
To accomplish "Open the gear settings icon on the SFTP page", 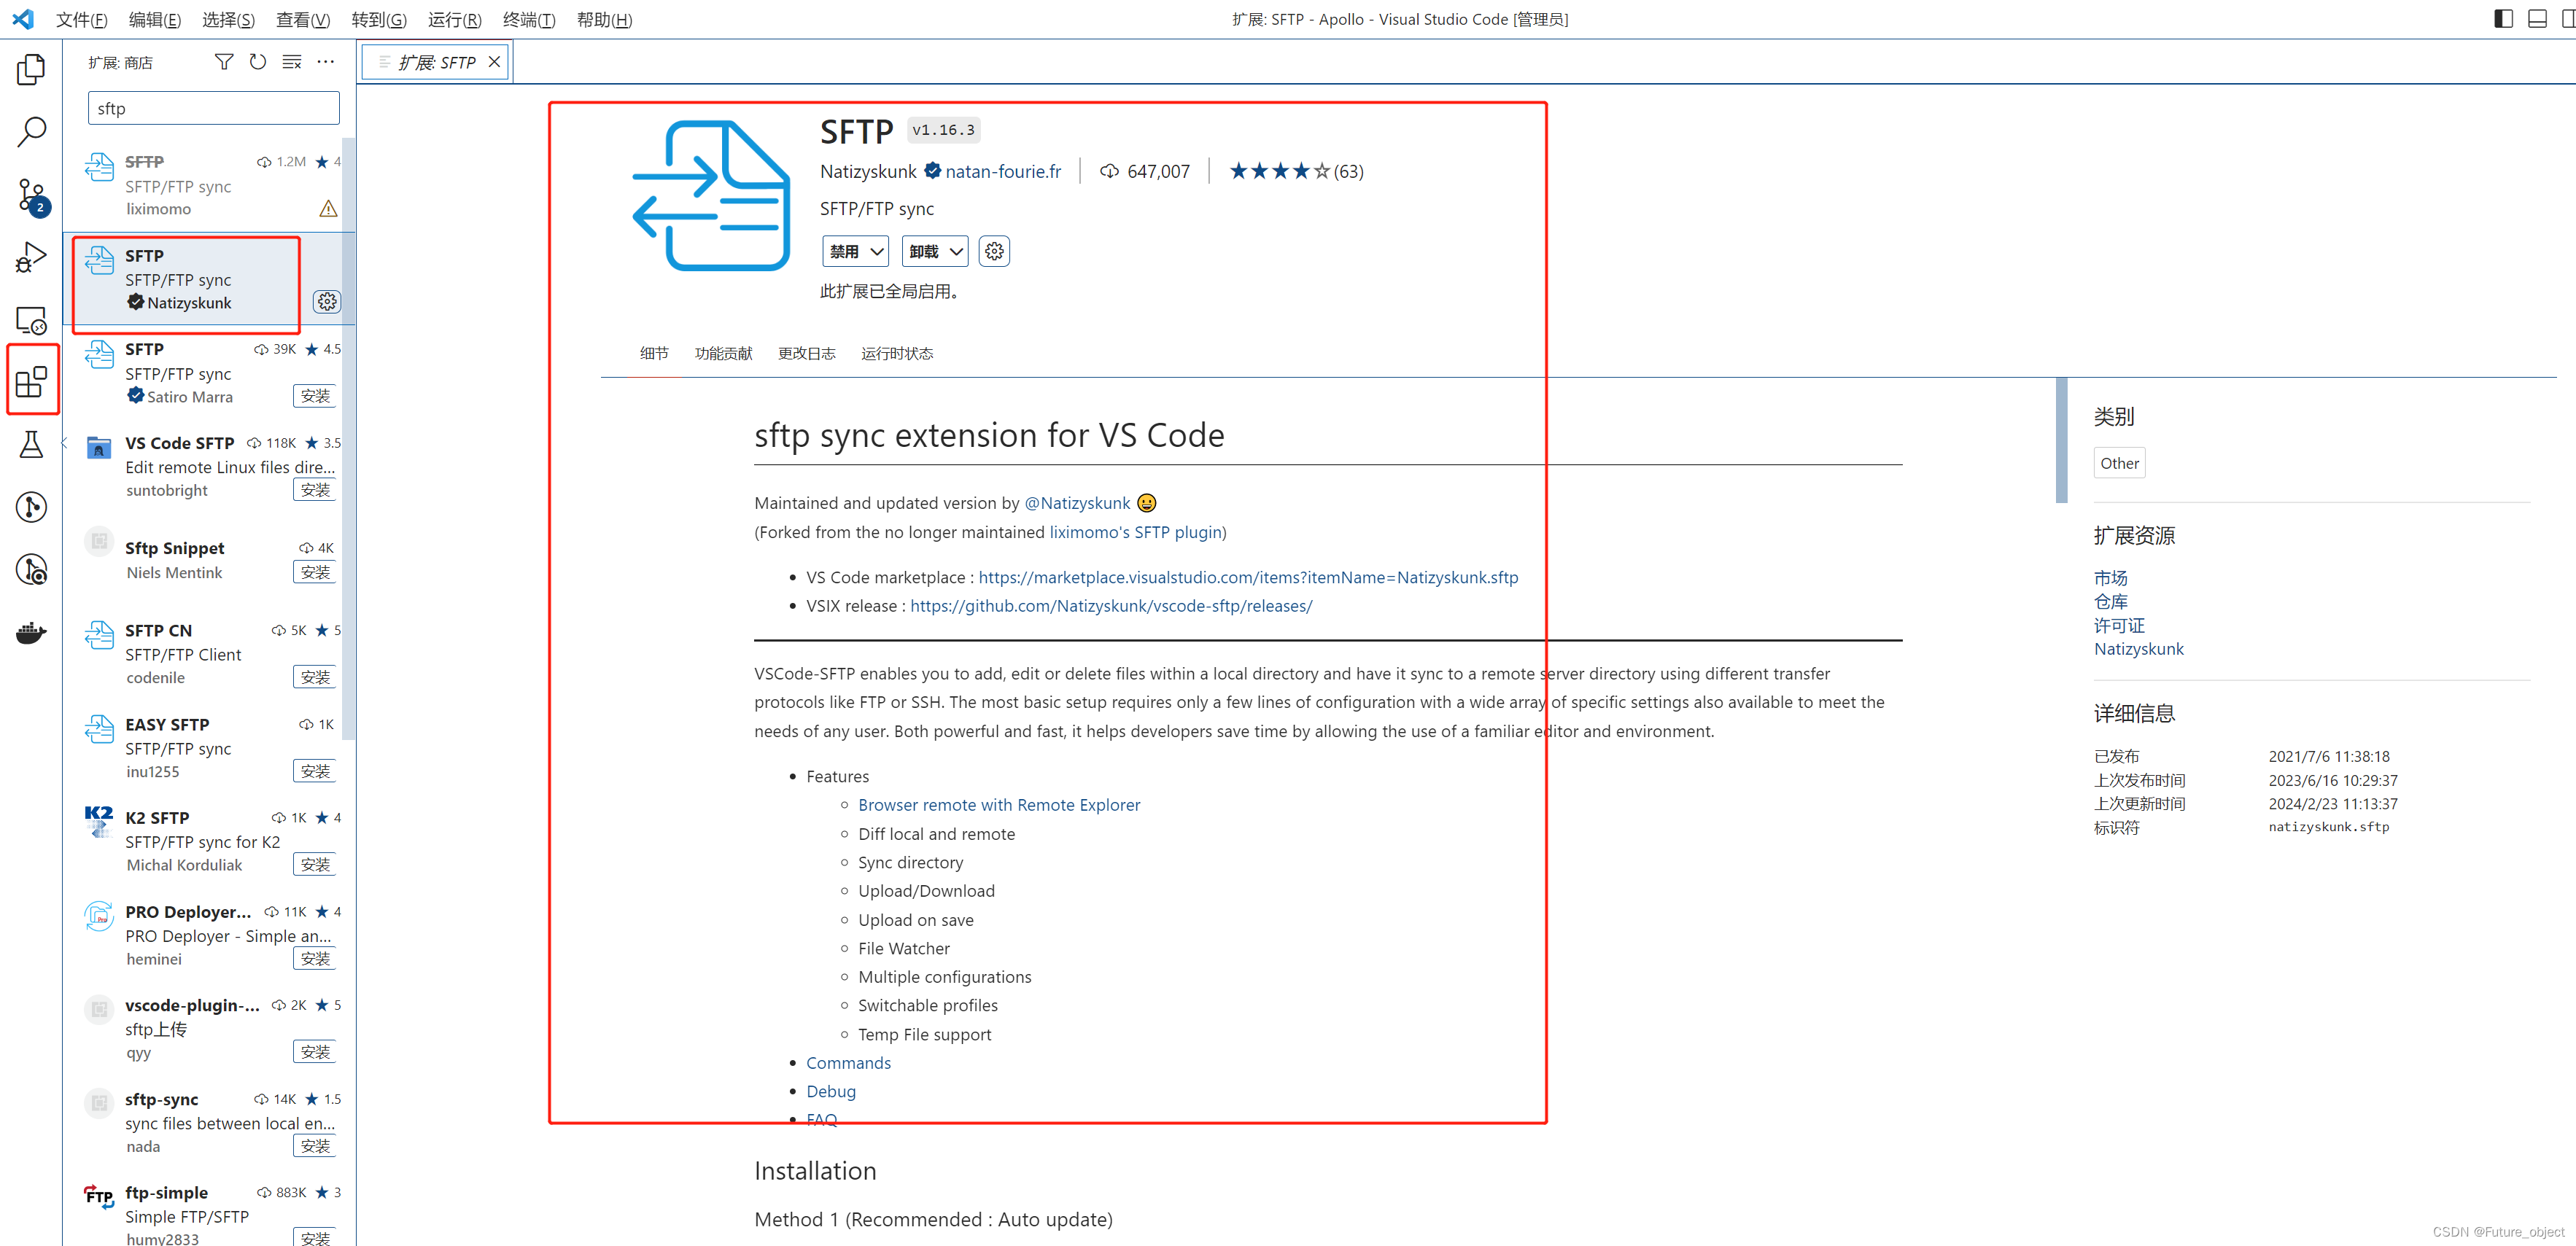I will click(994, 251).
